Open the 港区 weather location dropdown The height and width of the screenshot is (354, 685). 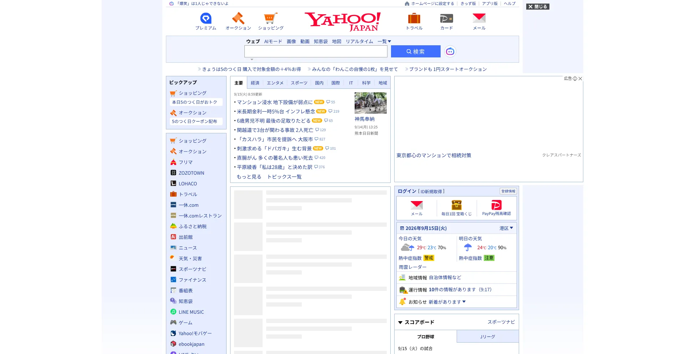(x=506, y=228)
